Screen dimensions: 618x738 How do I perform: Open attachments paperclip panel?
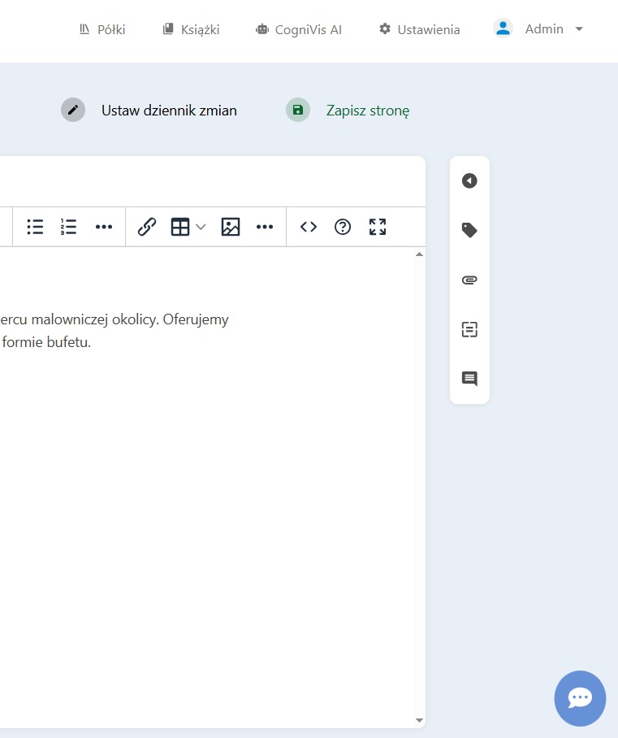click(469, 280)
